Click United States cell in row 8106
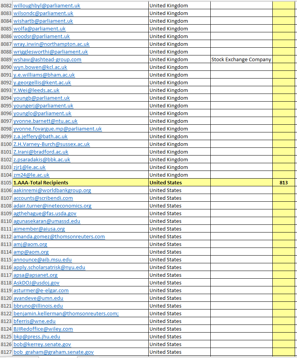Image resolution: width=297 pixels, height=358 pixels. pos(180,191)
